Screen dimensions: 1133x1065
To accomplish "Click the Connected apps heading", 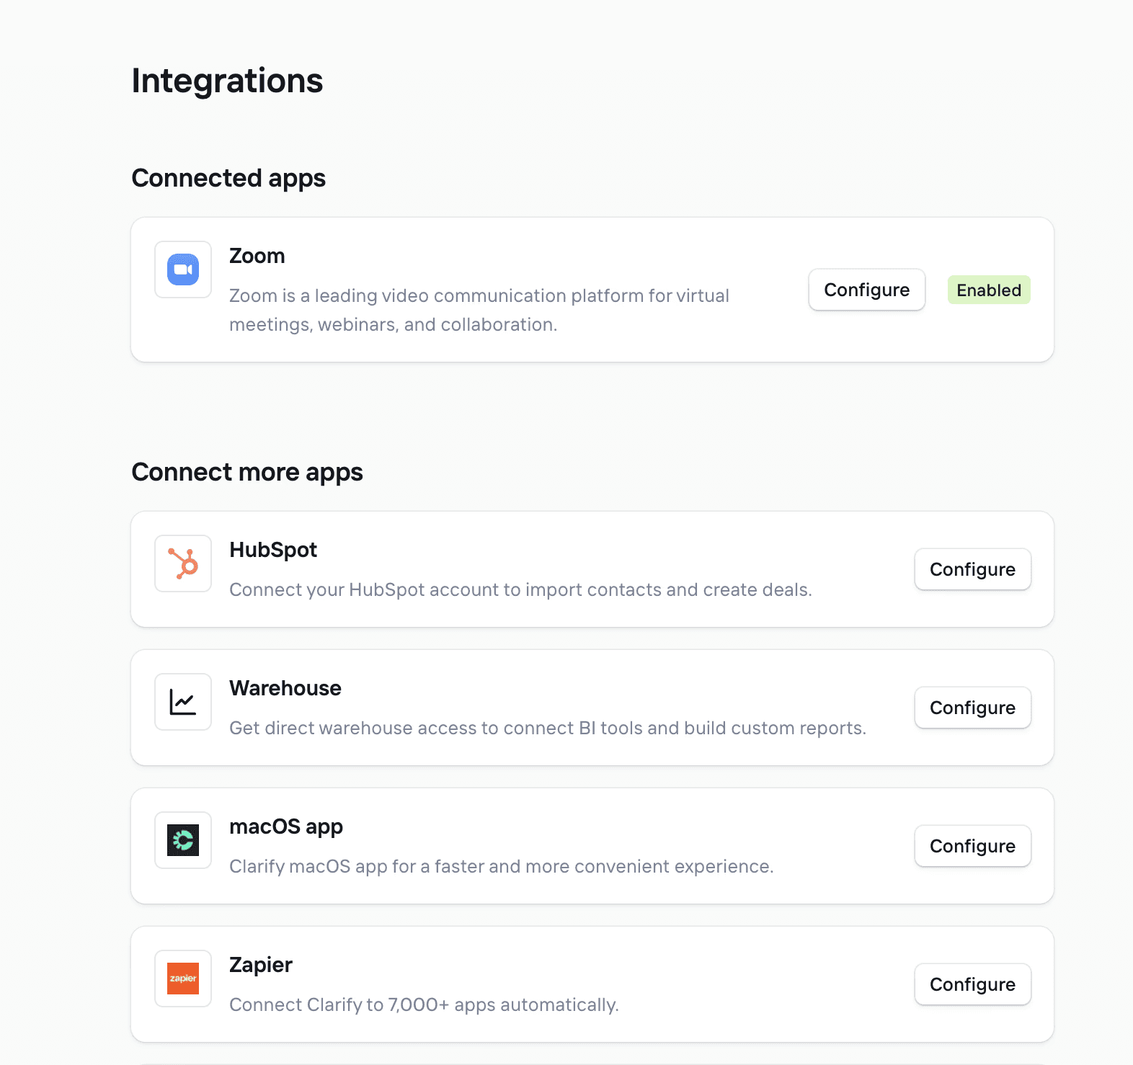I will tap(228, 178).
